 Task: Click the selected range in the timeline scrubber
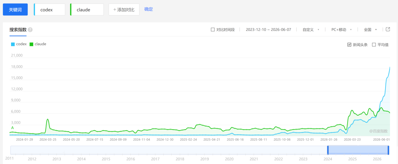pos(358,150)
